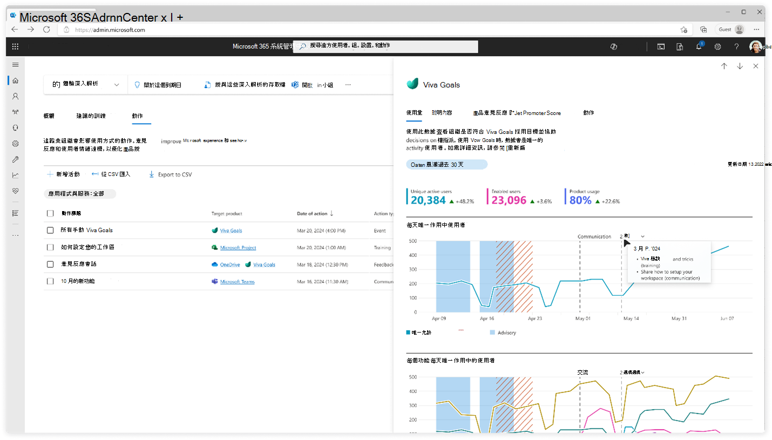Image resolution: width=772 pixels, height=440 pixels.
Task: Open the customize navigation list icon
Action: pyautogui.click(x=15, y=213)
